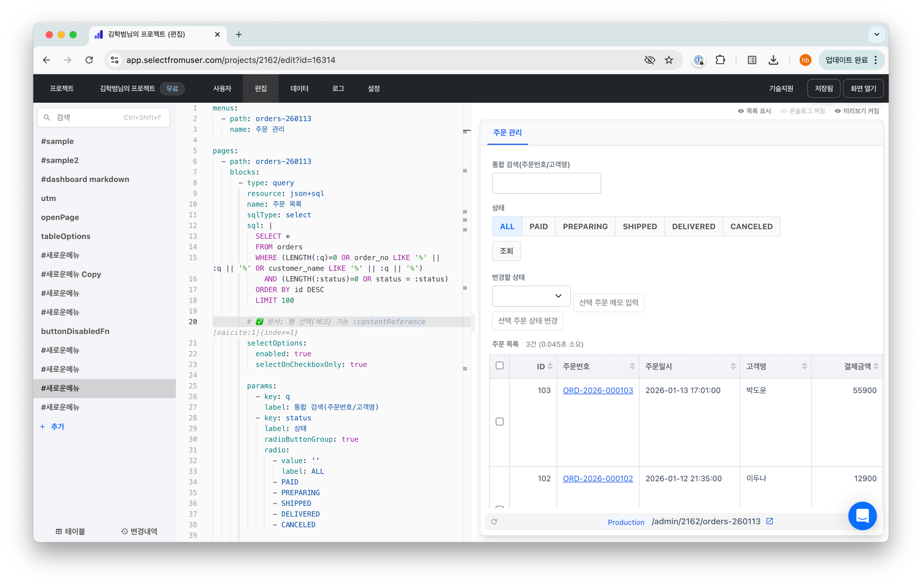922x586 pixels.
Task: Click the preview reload icon
Action: point(494,522)
